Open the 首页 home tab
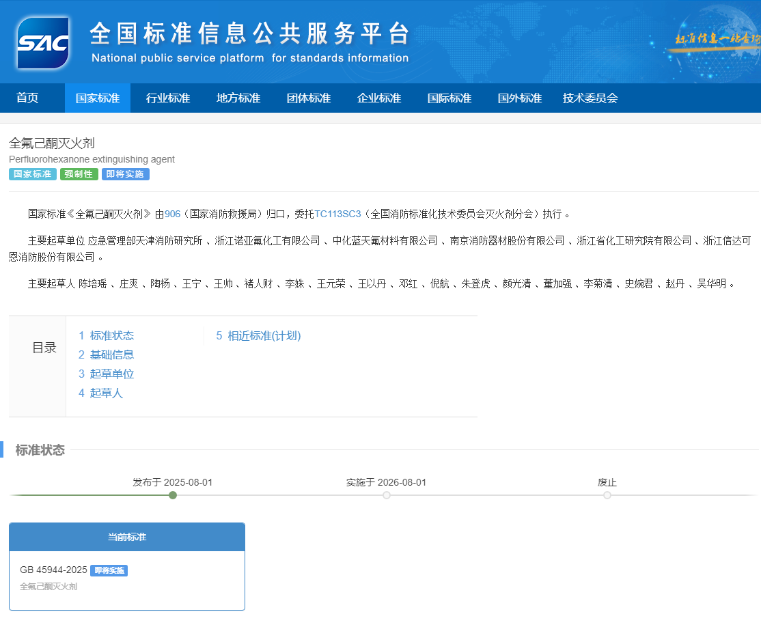Screen dimensions: 761x627 click(x=27, y=98)
